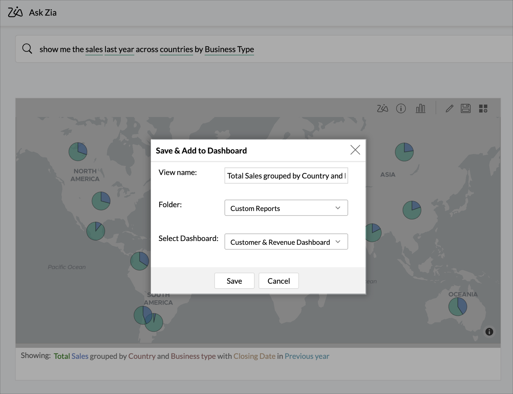The width and height of the screenshot is (513, 394).
Task: Click 'Previous year' in Showing summary
Action: click(x=307, y=356)
